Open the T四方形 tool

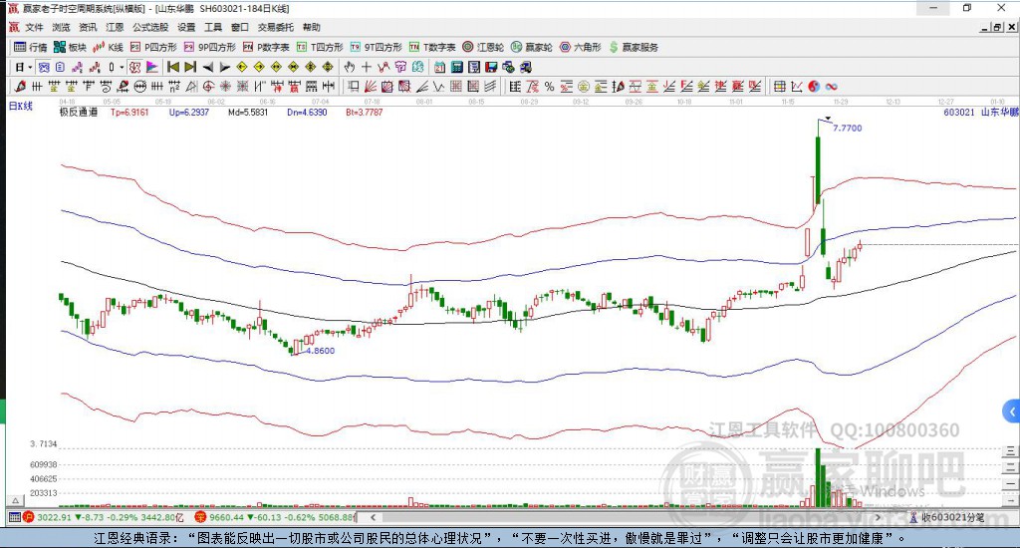[x=320, y=47]
